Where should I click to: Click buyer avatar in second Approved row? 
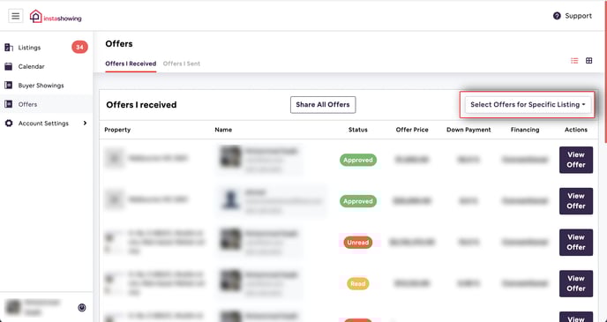[230, 200]
